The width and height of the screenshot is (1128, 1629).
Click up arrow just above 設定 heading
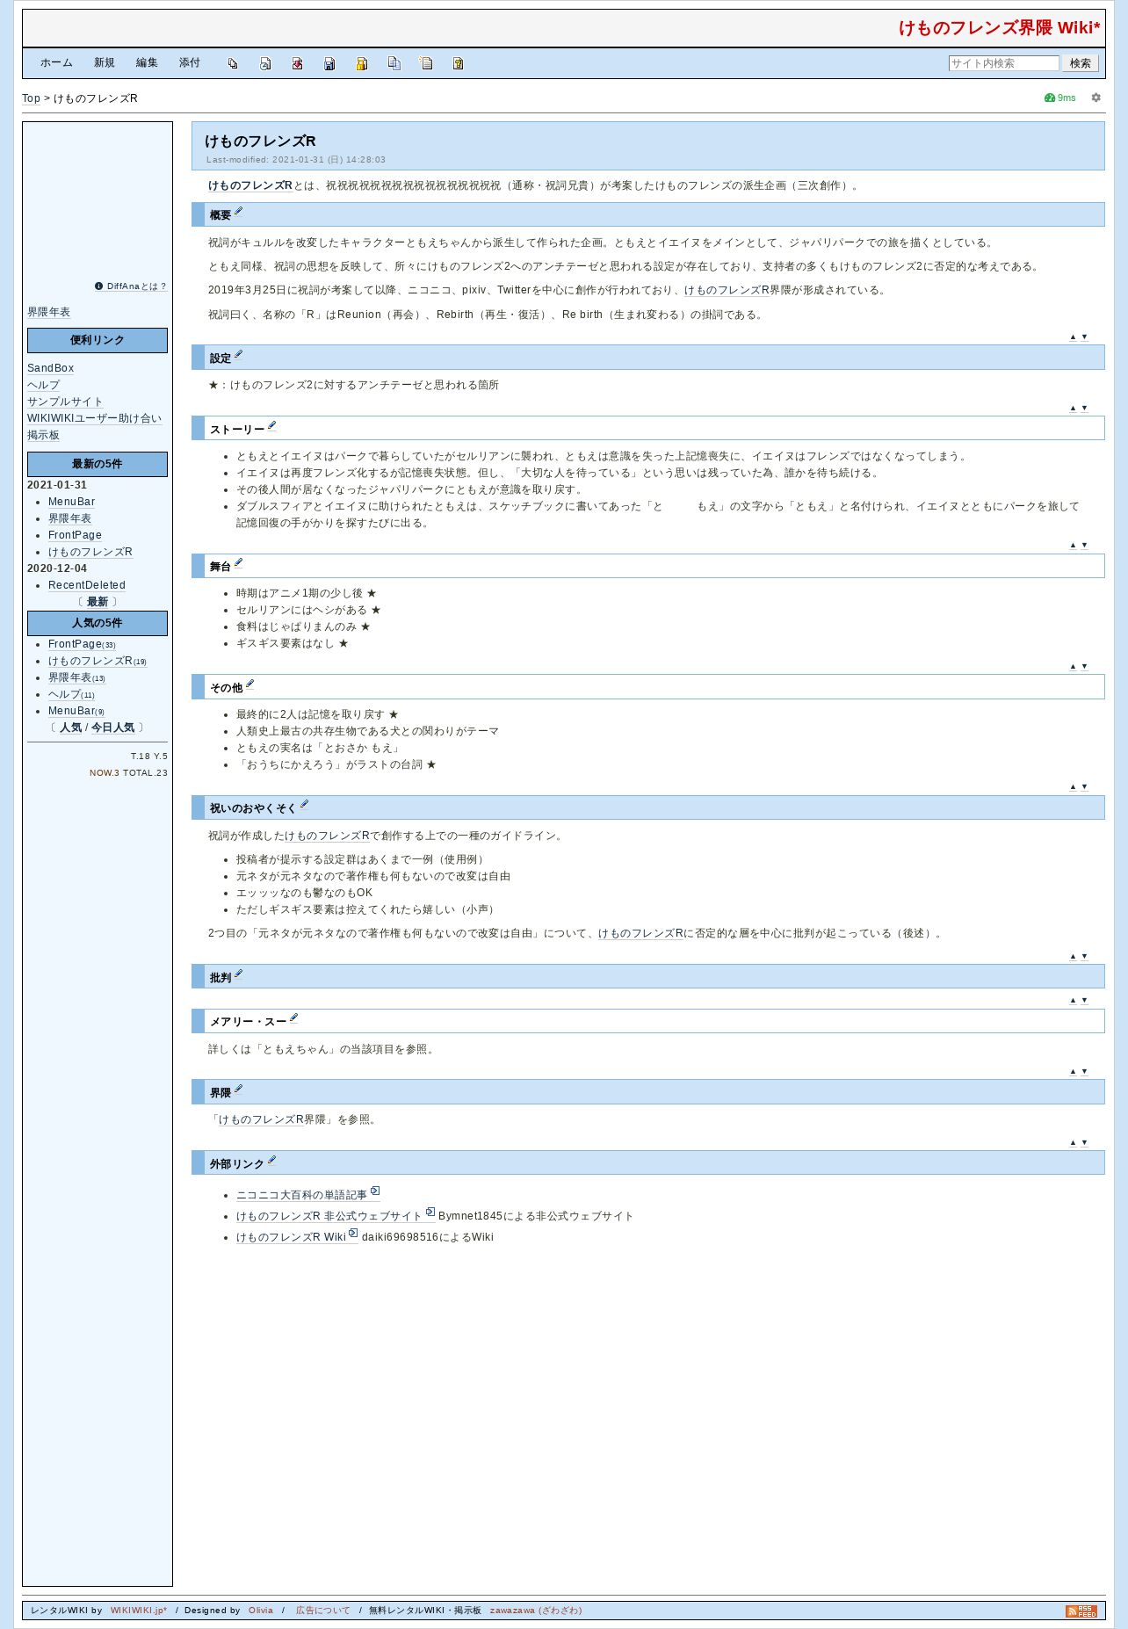(1073, 337)
